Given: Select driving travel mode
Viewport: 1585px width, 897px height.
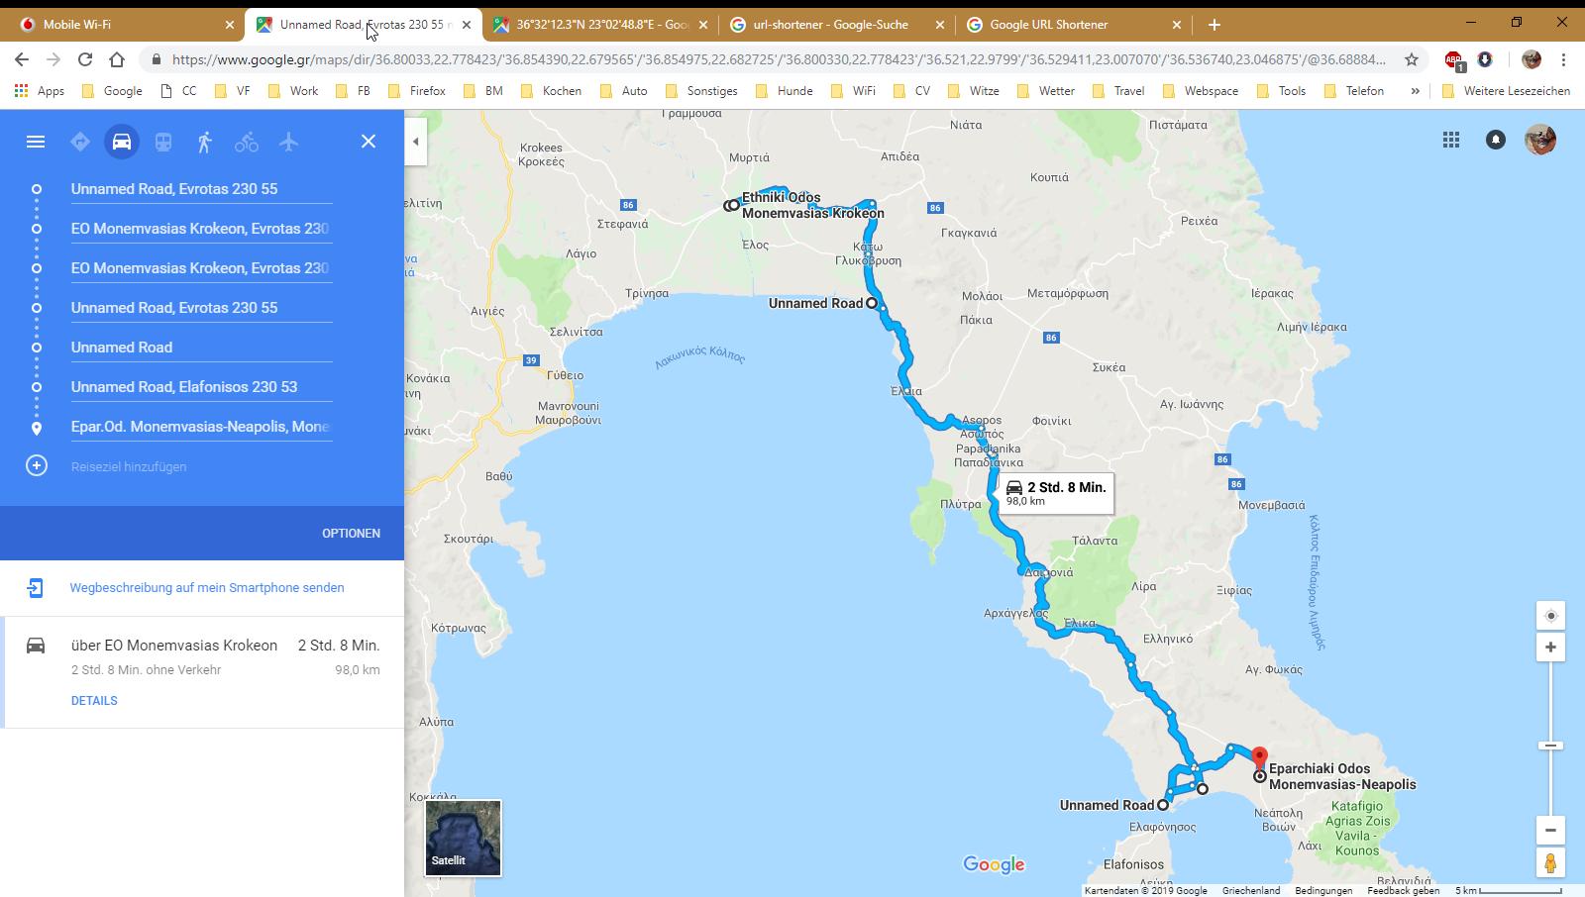Looking at the screenshot, I should click(122, 142).
